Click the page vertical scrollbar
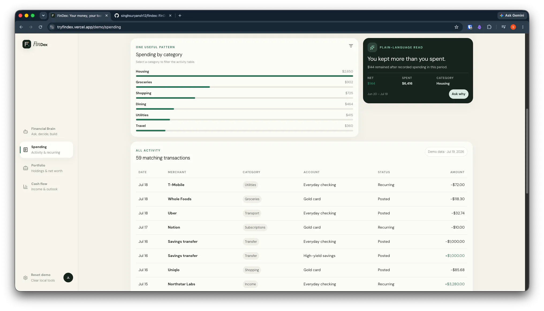This screenshot has height=311, width=544. [x=527, y=151]
